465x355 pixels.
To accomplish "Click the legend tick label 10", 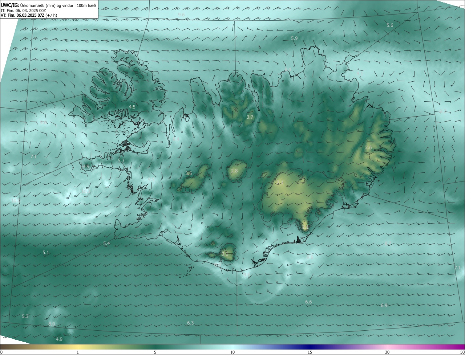I will tap(232, 352).
